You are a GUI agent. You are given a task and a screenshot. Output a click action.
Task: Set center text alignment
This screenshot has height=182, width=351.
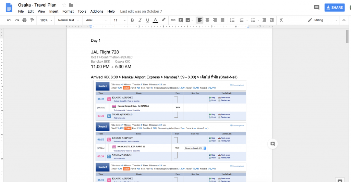(207, 20)
